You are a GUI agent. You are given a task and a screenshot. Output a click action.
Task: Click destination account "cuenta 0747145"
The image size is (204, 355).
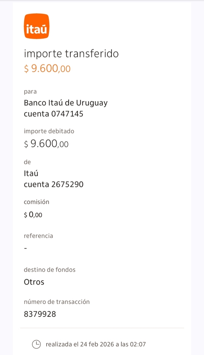click(53, 114)
